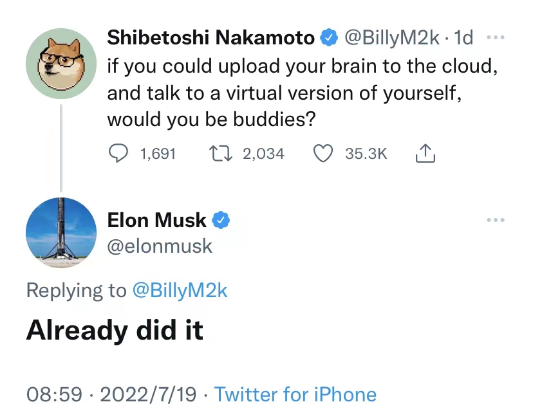
Task: Like the tweet with the heart icon
Action: 323,154
